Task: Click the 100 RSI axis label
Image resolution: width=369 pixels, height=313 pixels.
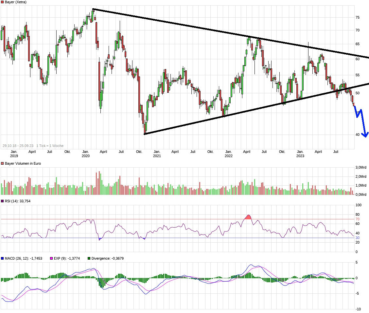Action: click(x=359, y=205)
